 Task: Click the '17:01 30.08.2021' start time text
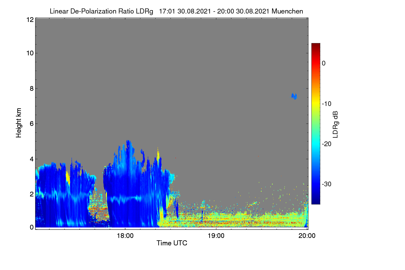[x=184, y=11]
